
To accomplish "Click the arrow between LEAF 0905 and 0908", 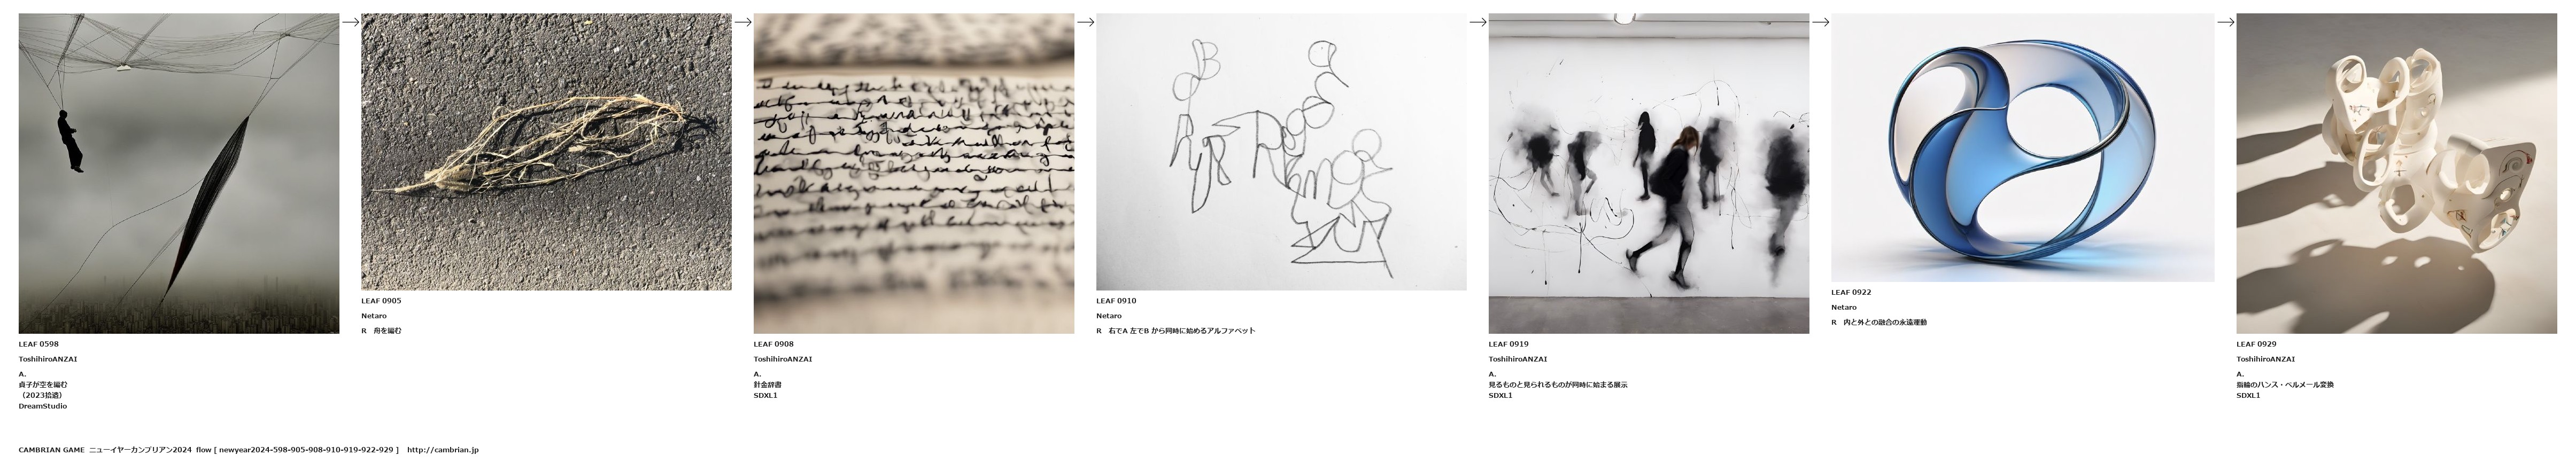I will click(742, 22).
